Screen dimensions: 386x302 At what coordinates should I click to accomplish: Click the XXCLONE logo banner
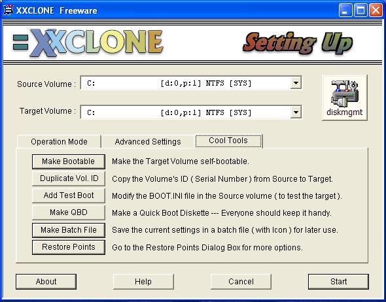tap(88, 42)
